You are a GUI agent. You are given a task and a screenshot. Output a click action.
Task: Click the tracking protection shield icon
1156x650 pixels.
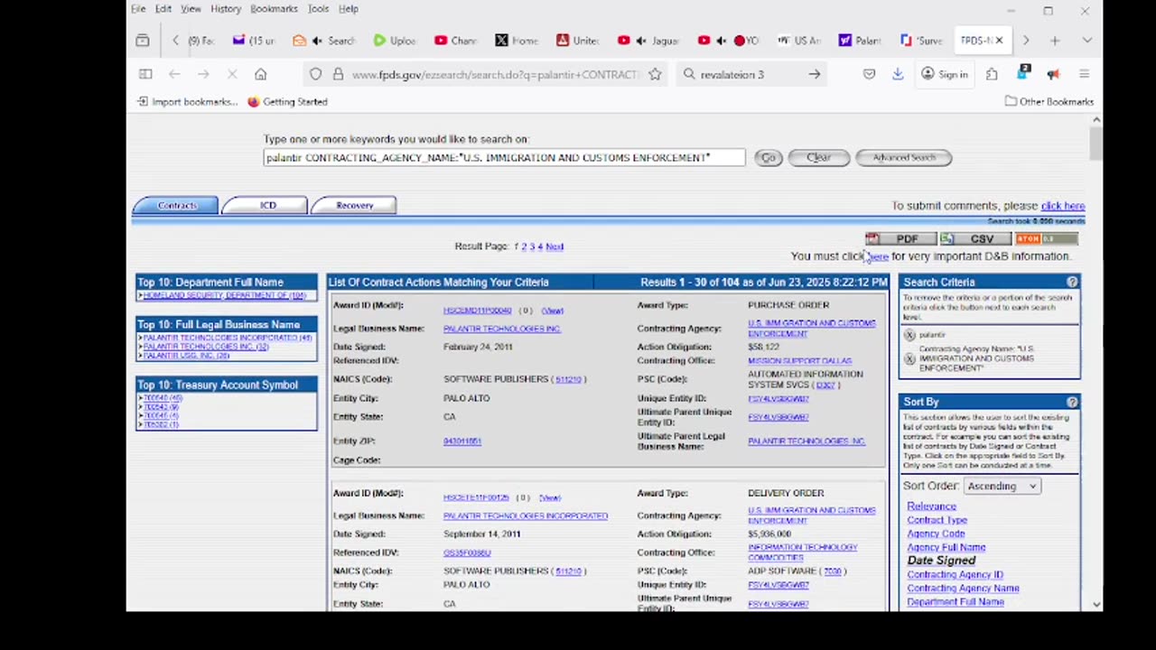coord(315,74)
